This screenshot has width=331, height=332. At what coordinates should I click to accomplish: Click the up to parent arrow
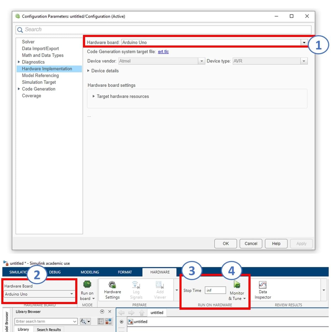142,313
